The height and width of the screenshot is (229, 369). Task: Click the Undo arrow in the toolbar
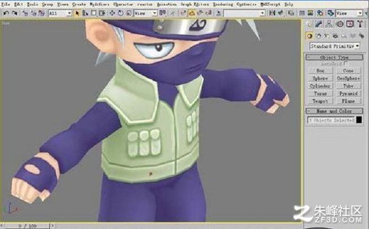[x=6, y=13]
